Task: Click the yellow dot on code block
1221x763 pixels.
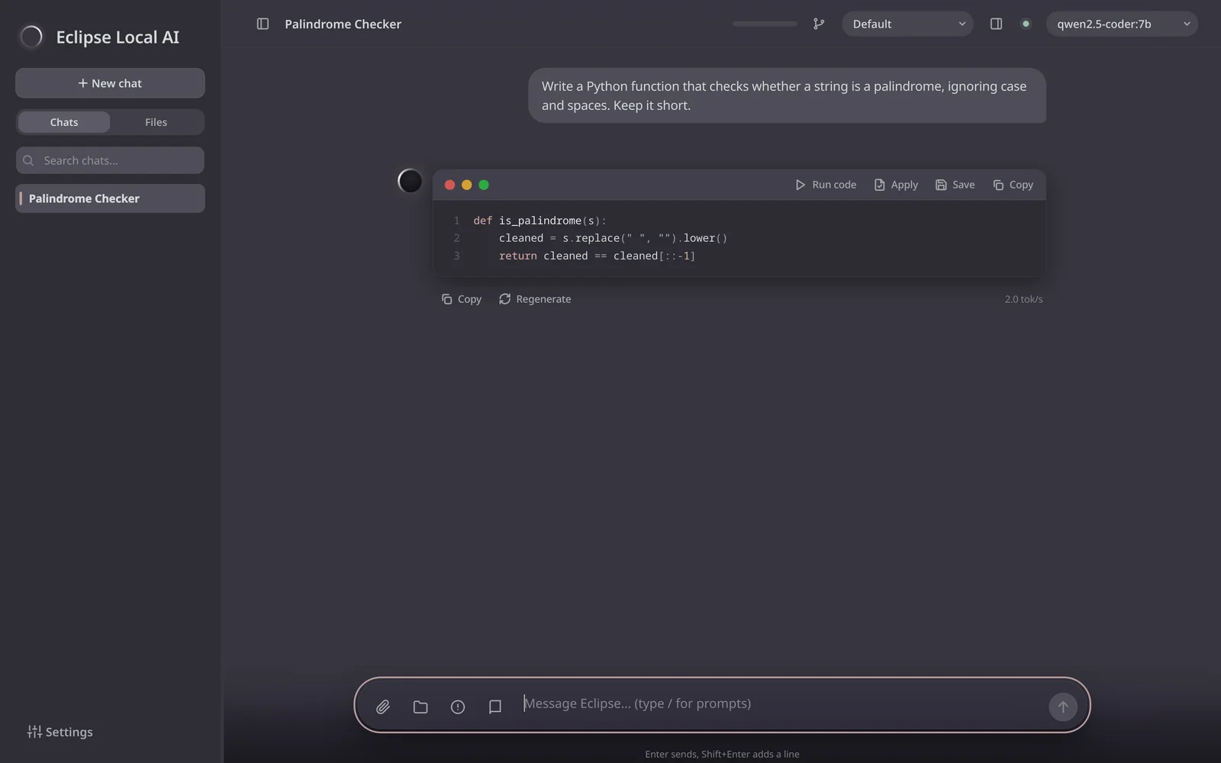Action: [x=466, y=185]
